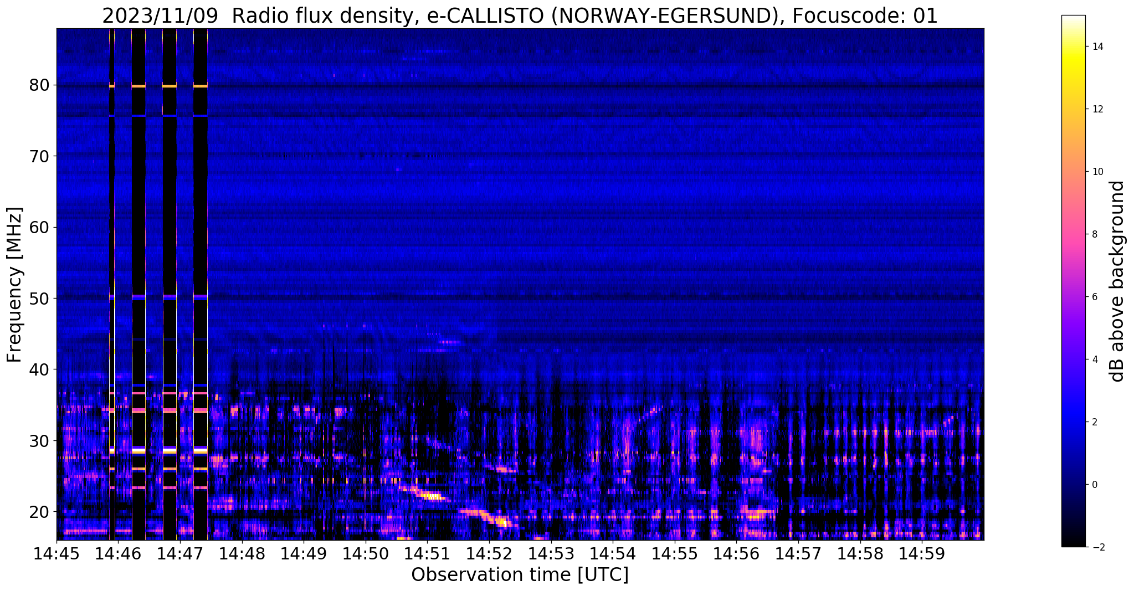Viewport: 1134px width, 591px height.
Task: Click the 14:55 time tick label
Action: pyautogui.click(x=674, y=553)
